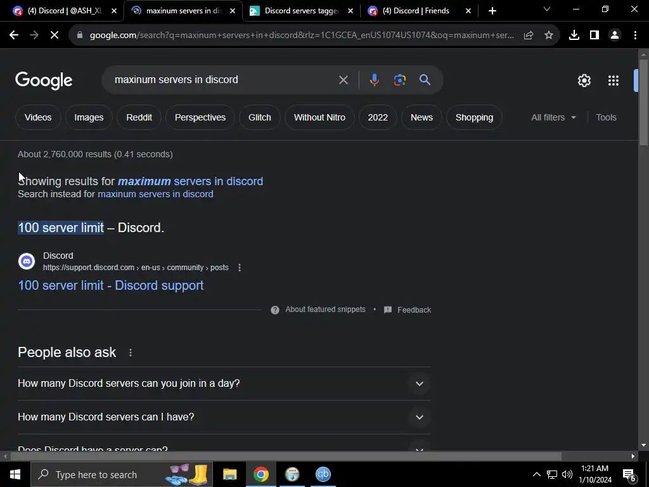Open the Google apps grid
Viewport: 649px width, 487px height.
tap(614, 81)
